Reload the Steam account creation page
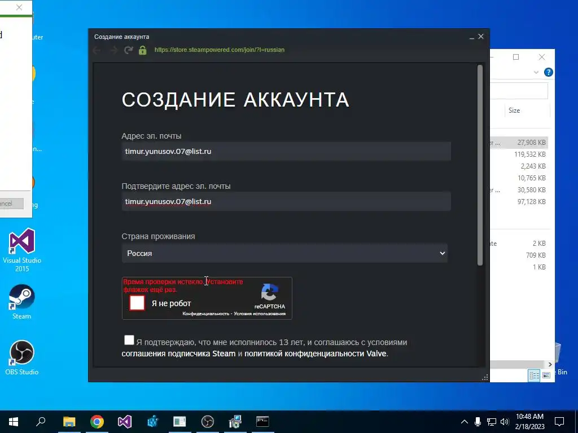The width and height of the screenshot is (578, 433). [x=128, y=50]
